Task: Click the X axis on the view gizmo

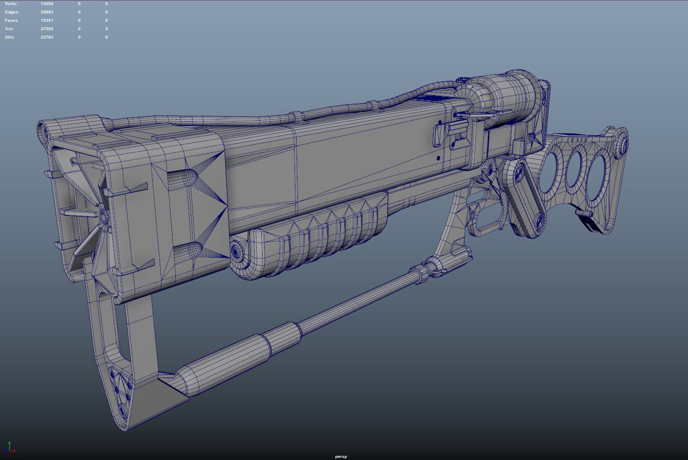Action: click(14, 450)
